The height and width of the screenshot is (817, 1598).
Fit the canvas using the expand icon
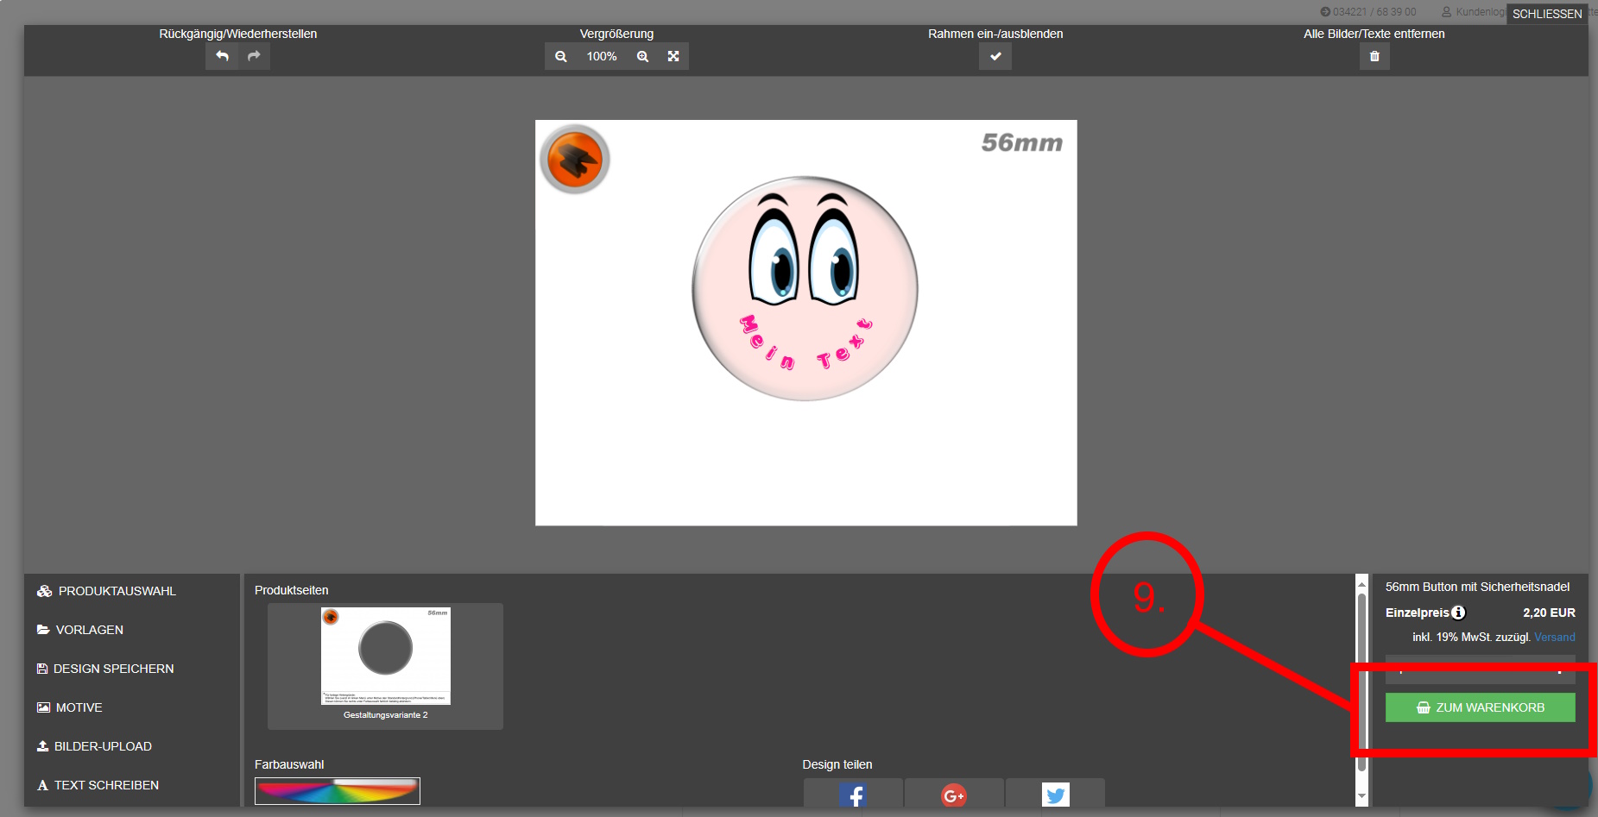673,56
